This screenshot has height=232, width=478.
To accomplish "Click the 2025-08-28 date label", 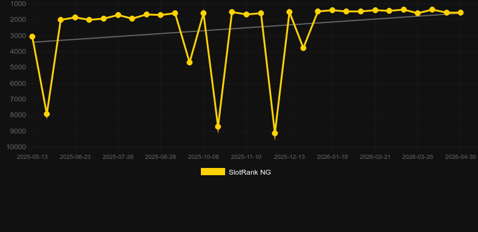I will (160, 157).
